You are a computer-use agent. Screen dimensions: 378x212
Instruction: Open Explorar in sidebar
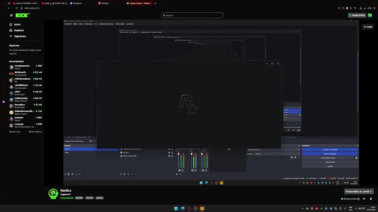17,30
